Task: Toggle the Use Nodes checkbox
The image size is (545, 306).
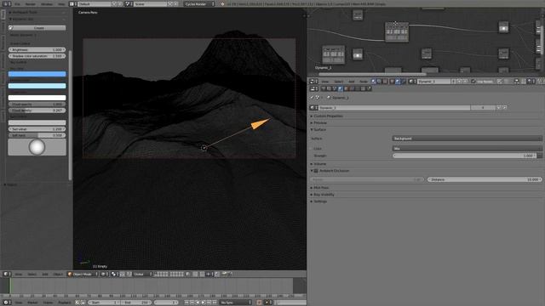Action: (473, 82)
